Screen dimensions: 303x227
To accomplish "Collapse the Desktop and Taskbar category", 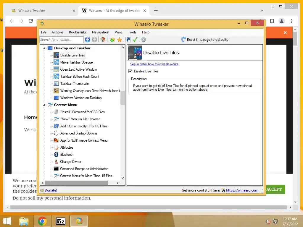I will coord(44,48).
